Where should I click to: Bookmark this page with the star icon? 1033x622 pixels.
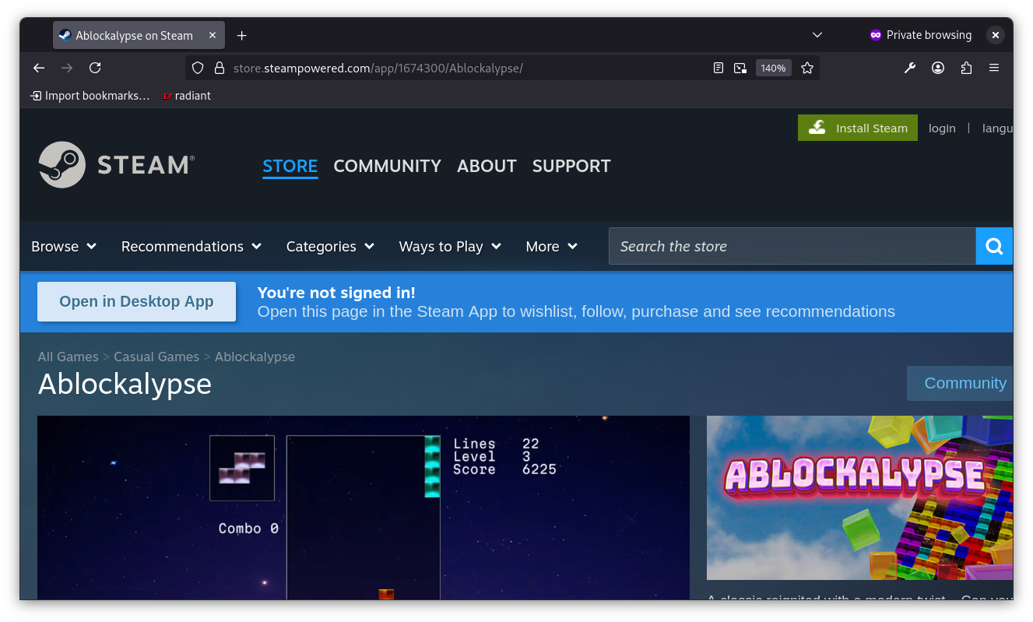click(x=807, y=68)
